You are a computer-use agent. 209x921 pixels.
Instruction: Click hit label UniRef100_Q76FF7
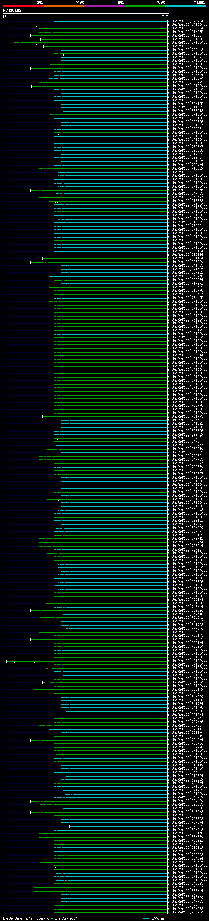coord(187,894)
